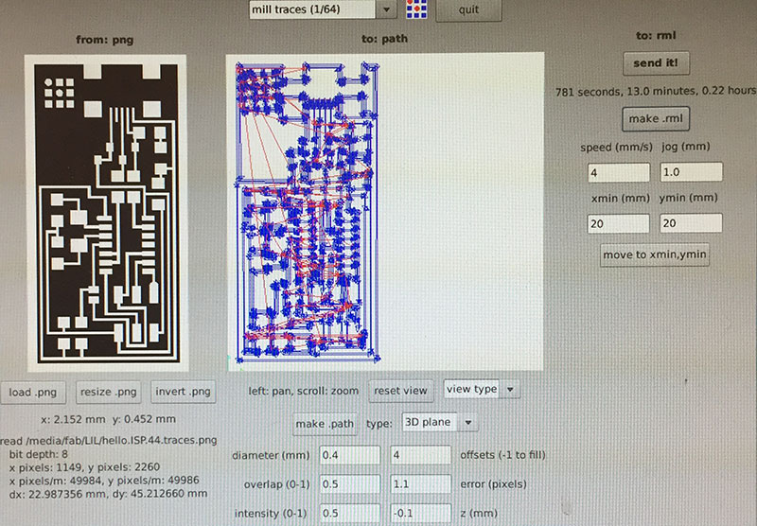Edit the speed (mm/s) field
This screenshot has height=526, width=757.
pyautogui.click(x=619, y=172)
